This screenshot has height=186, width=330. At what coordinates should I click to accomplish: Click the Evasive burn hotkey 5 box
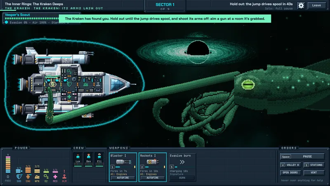(x=172, y=167)
